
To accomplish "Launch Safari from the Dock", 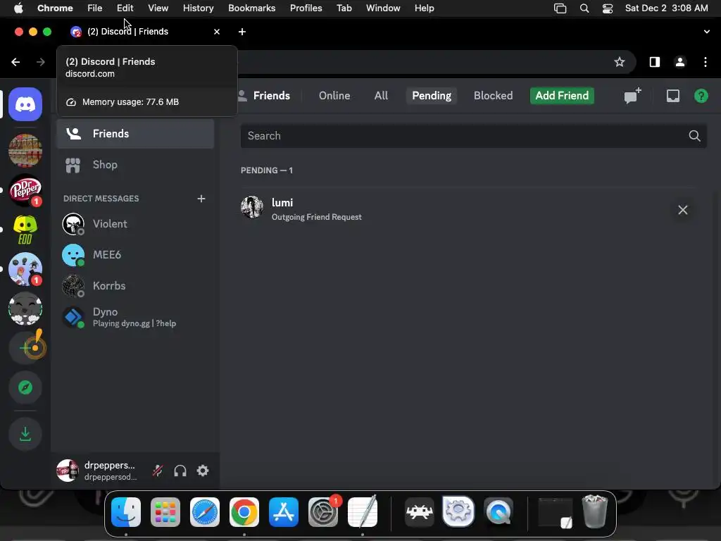I will [x=205, y=511].
